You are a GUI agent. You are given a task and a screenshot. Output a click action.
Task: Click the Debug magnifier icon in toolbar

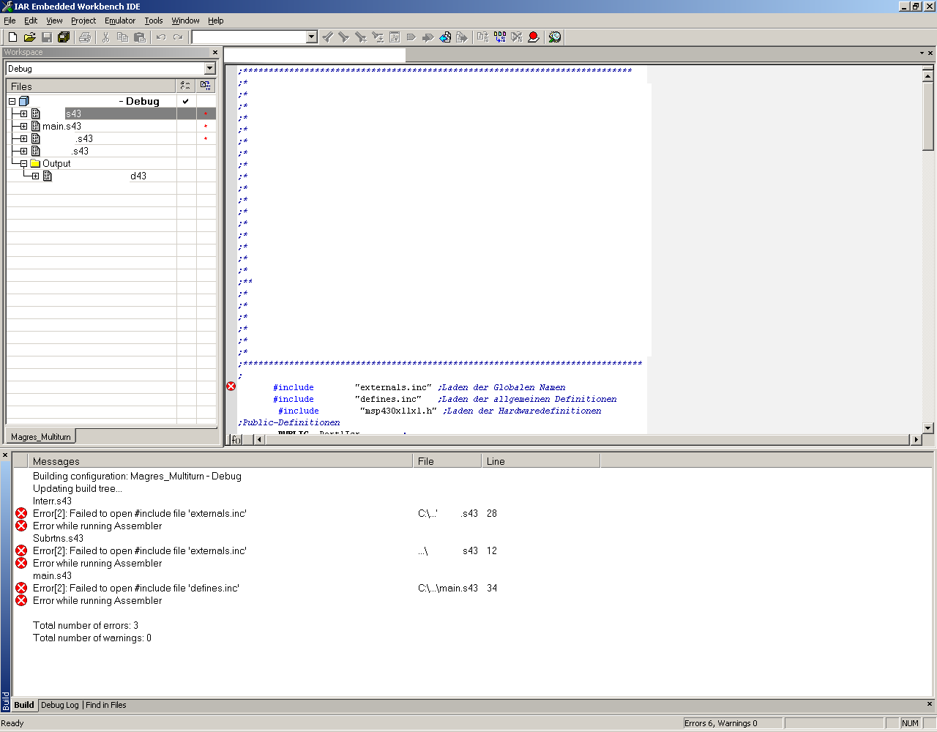(x=555, y=37)
